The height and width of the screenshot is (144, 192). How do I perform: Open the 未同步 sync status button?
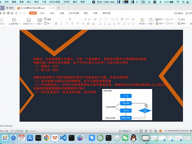click(179, 13)
